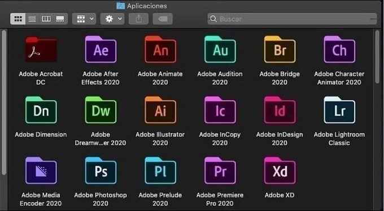Click the "Adobe Animate 2020" label
The image size is (384, 211).
(160, 78)
